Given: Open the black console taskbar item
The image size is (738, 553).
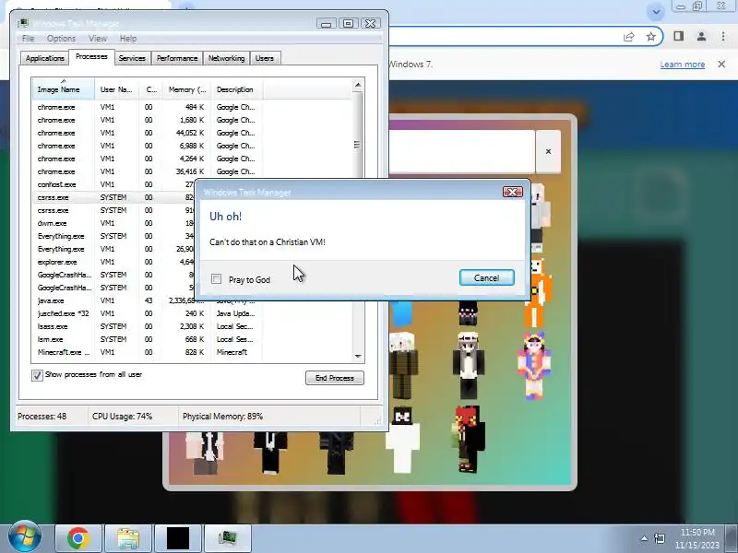Looking at the screenshot, I should coord(178,538).
